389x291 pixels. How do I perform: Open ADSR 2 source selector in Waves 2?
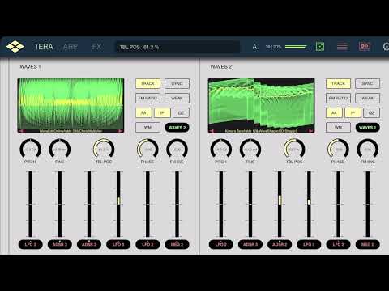(280, 244)
